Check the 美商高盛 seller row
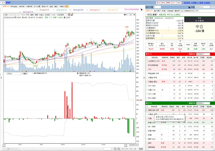215x151 pixels. pos(147,147)
